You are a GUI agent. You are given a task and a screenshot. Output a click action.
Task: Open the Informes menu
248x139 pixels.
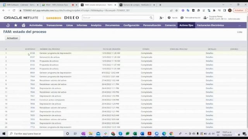click(82, 25)
